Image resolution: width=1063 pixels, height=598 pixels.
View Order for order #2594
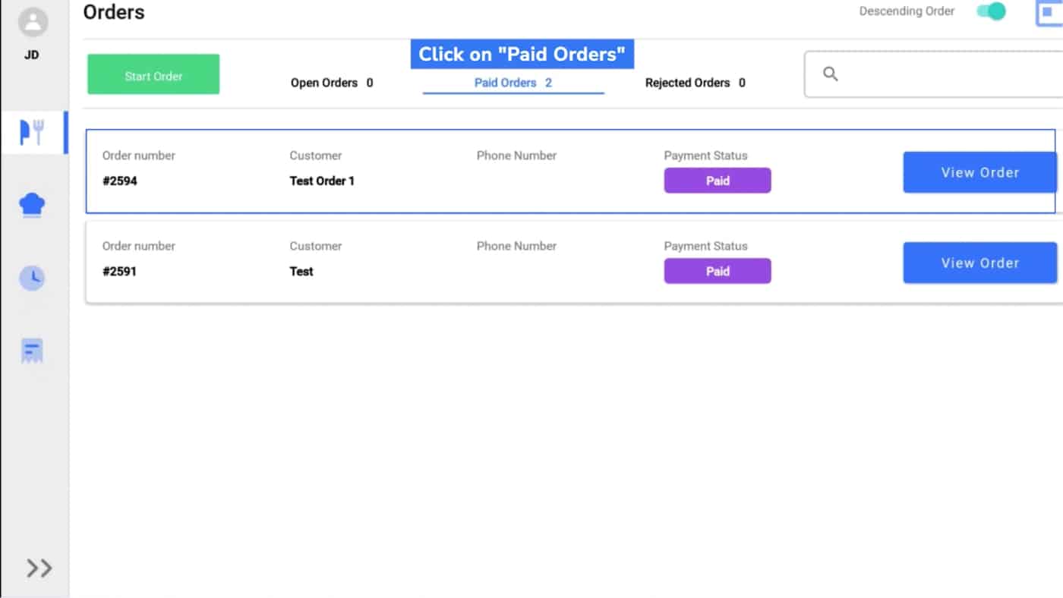click(979, 172)
